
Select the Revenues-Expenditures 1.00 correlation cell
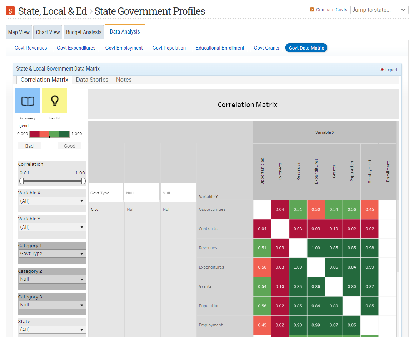[316, 247]
